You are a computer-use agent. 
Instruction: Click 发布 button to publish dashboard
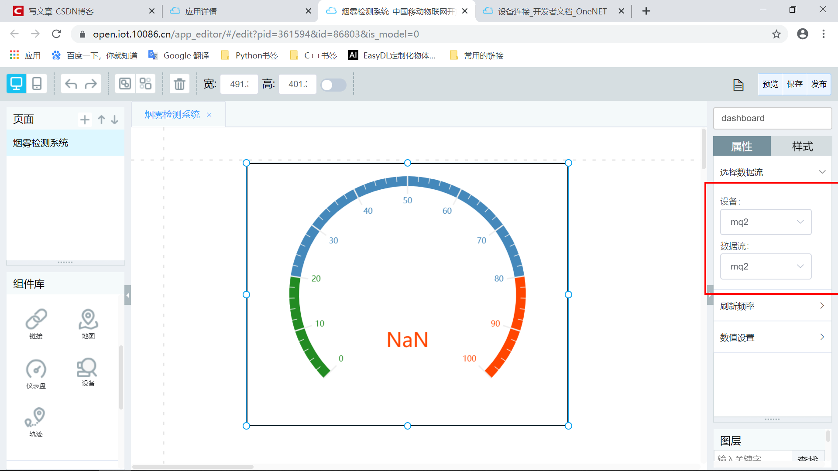click(x=819, y=84)
